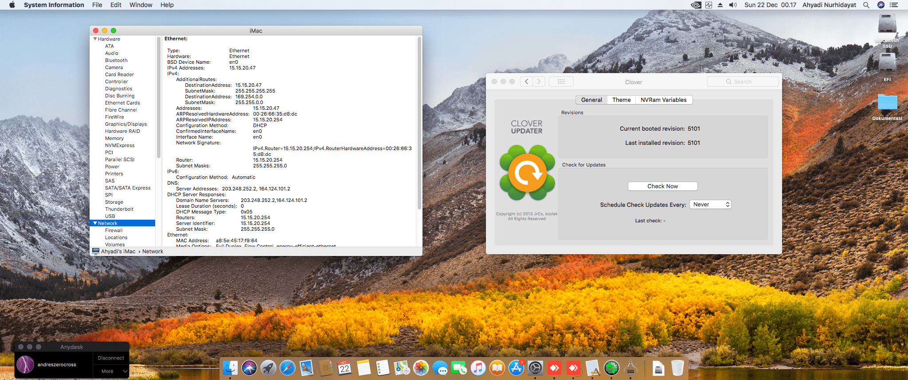The image size is (908, 380).
Task: Open iTunes music note icon in Dock
Action: click(x=478, y=368)
